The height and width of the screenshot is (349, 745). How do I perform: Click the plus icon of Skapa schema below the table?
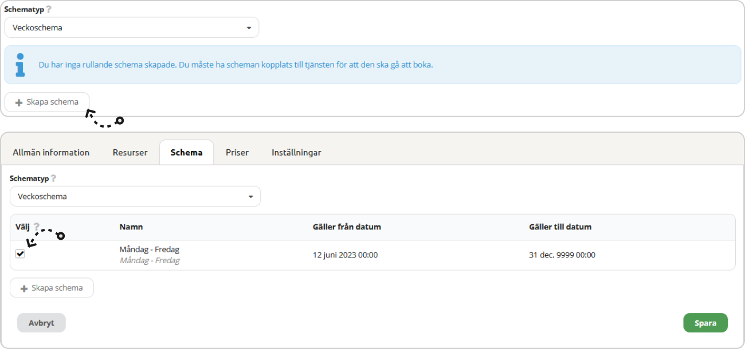(24, 288)
